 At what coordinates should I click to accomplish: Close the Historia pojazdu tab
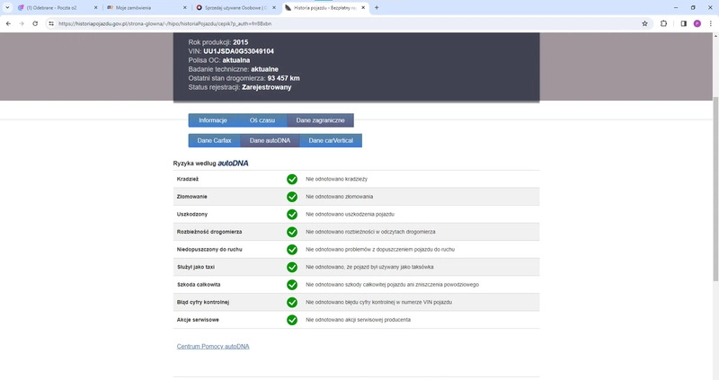[363, 8]
